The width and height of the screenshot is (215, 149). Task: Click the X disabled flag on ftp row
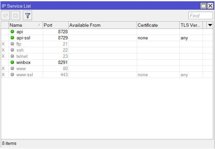tap(3, 44)
